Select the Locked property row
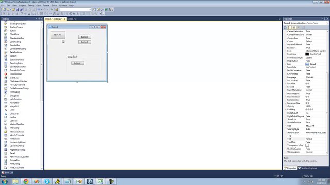The width and height of the screenshot is (330, 185). (305, 87)
